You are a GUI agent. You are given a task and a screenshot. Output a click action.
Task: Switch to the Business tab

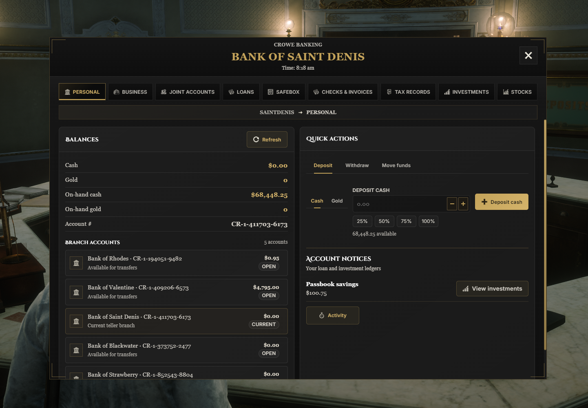pos(130,92)
